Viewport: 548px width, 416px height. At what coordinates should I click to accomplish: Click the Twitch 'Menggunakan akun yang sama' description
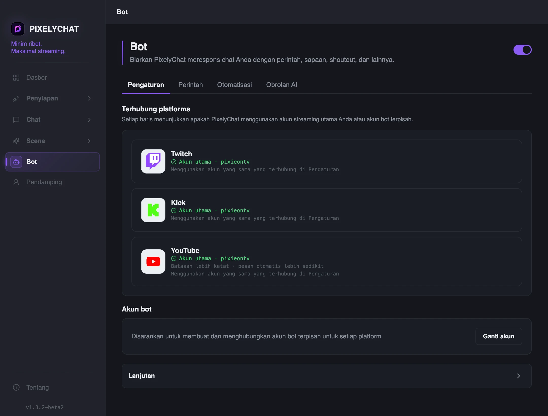click(255, 169)
